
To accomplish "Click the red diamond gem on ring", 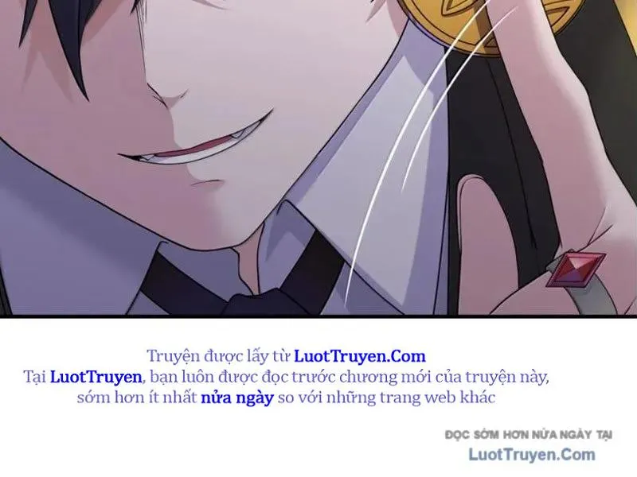I will (x=576, y=269).
